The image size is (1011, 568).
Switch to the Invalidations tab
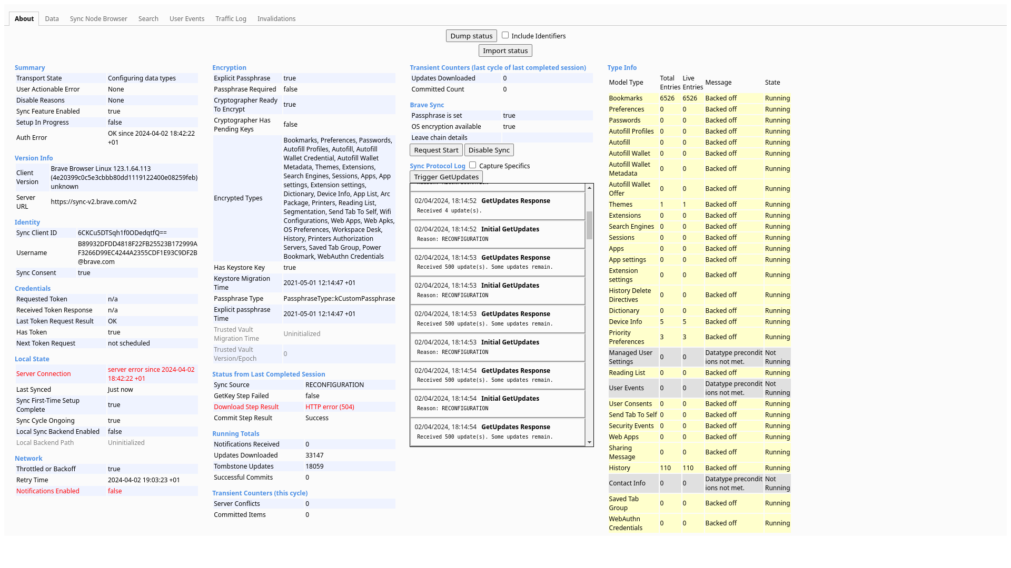tap(276, 18)
